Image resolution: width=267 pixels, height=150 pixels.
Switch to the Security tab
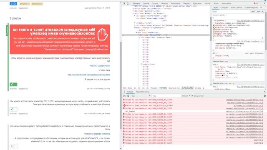tap(207, 3)
